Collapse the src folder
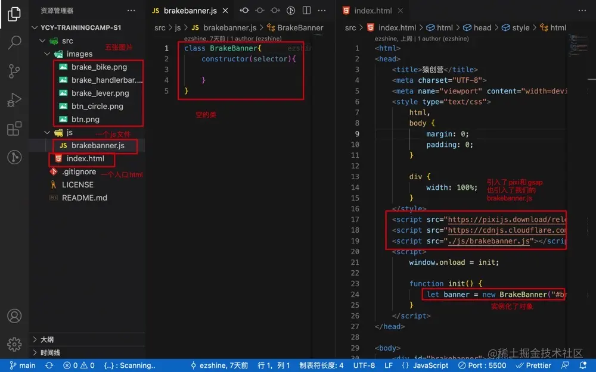This screenshot has height=372, width=596. [42, 40]
